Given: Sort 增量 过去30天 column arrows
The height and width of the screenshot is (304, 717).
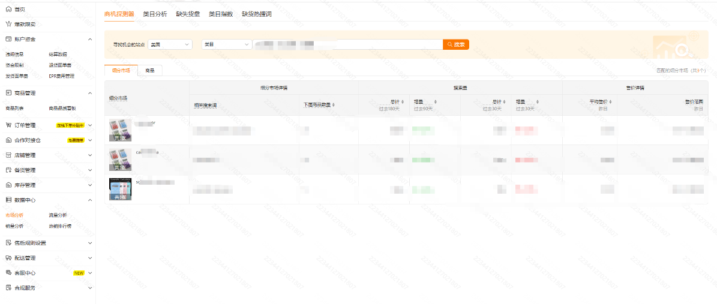Looking at the screenshot, I should click(x=537, y=102).
